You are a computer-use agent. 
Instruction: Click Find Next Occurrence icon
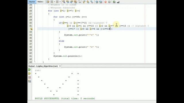(72, 2)
